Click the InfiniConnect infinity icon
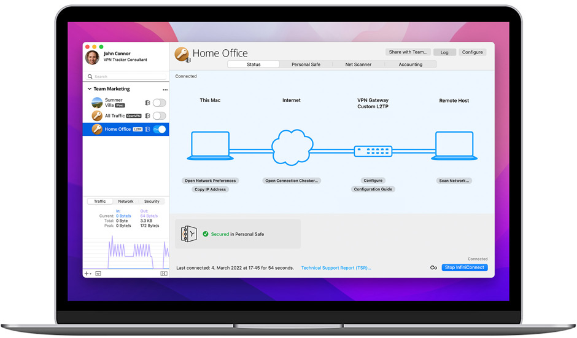The width and height of the screenshot is (577, 338). tap(433, 268)
